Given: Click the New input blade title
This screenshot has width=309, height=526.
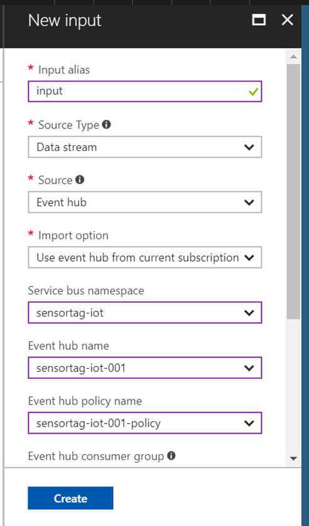Looking at the screenshot, I should [65, 21].
